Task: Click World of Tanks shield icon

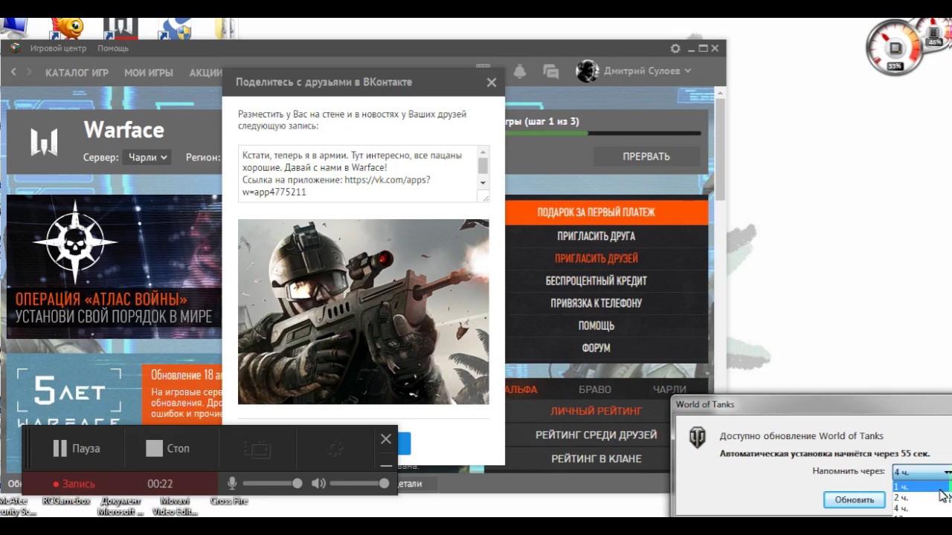Action: [x=698, y=438]
